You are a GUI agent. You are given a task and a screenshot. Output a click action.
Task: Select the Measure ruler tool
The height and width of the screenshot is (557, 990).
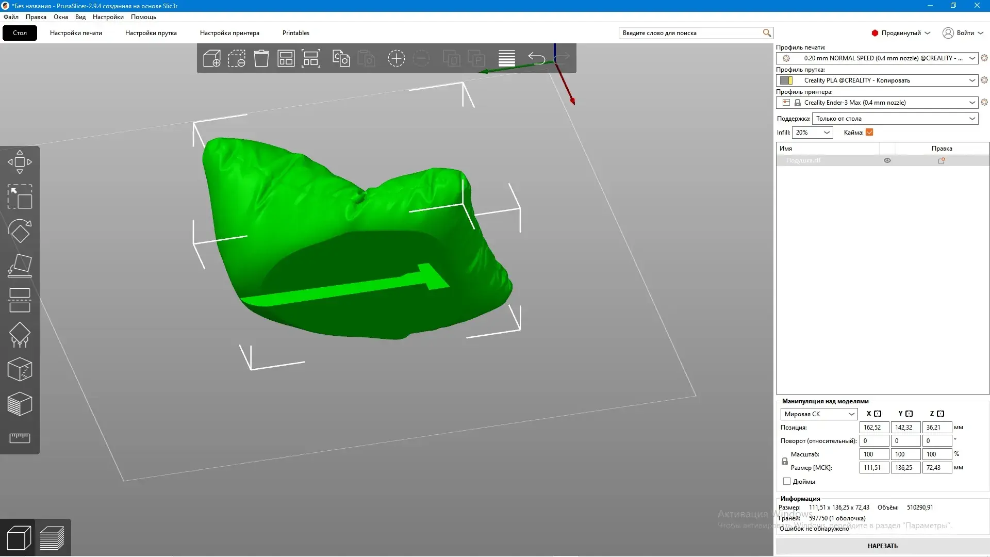click(20, 438)
